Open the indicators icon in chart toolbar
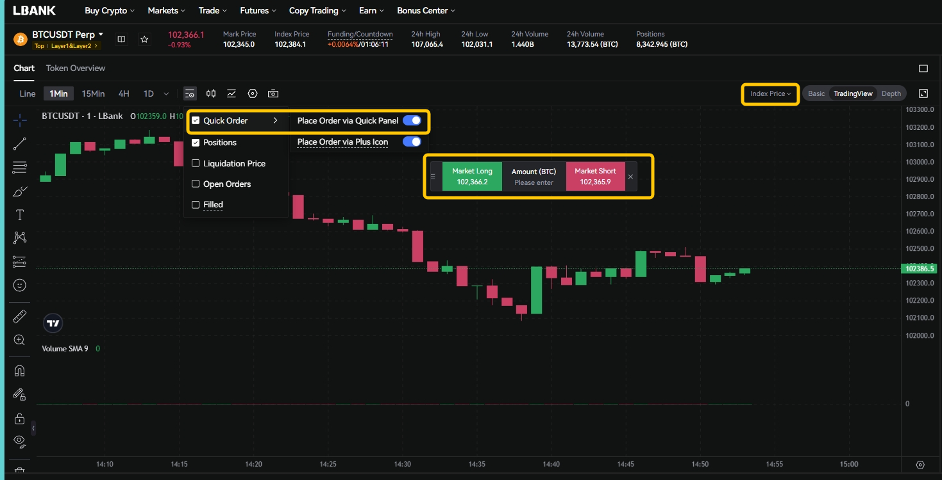Image resolution: width=942 pixels, height=480 pixels. 231,93
